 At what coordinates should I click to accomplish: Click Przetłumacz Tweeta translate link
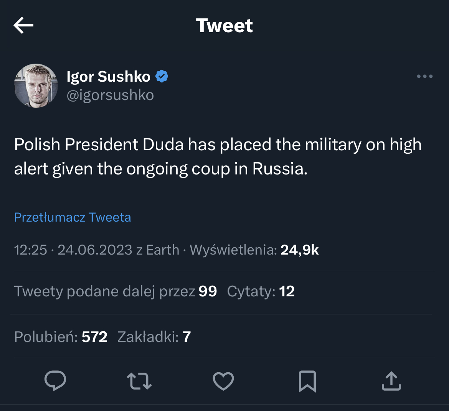tap(73, 217)
